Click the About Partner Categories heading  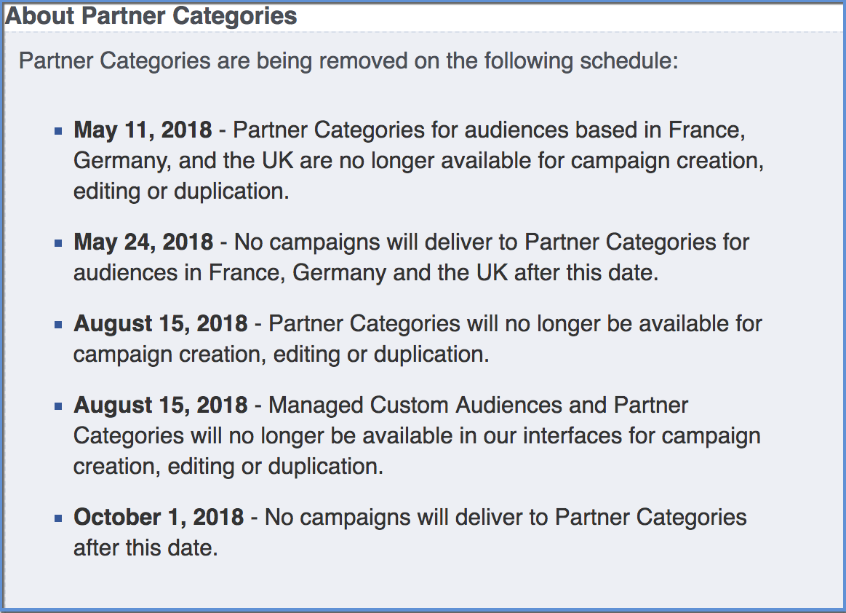(151, 16)
